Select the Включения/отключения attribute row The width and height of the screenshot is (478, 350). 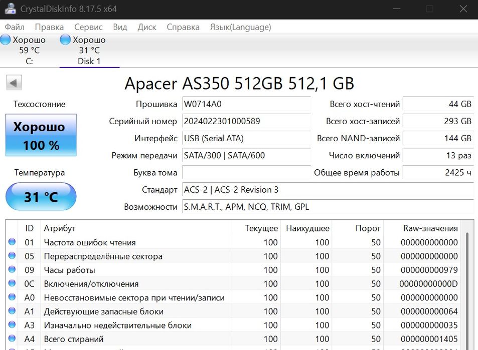pyautogui.click(x=234, y=283)
